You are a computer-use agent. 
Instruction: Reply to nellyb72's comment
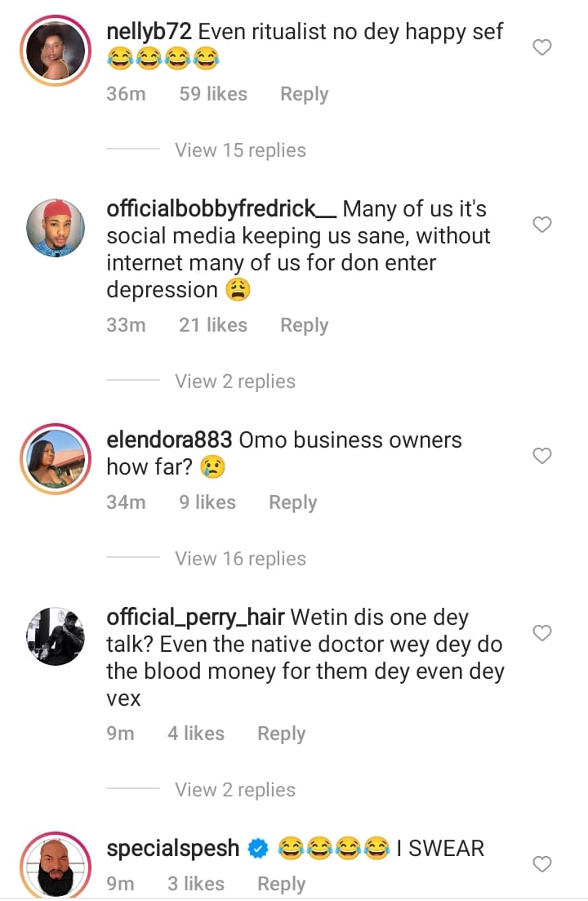click(x=304, y=95)
